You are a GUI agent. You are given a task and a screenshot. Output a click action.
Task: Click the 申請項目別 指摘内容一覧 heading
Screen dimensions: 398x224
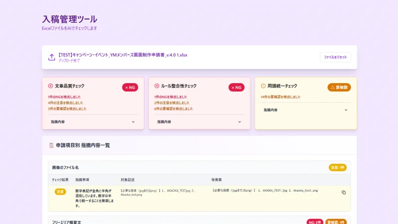point(83,145)
